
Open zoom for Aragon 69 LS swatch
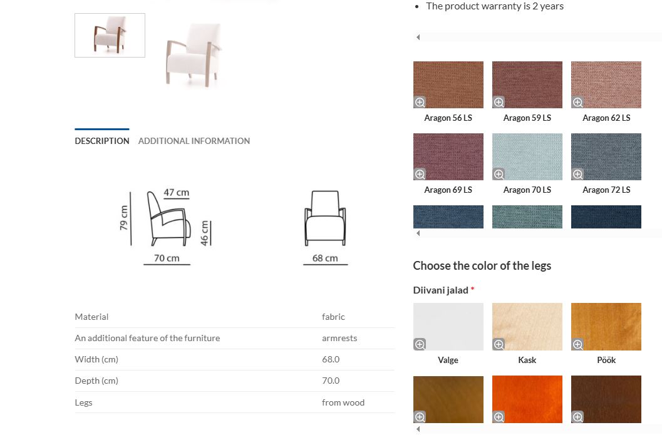[420, 174]
